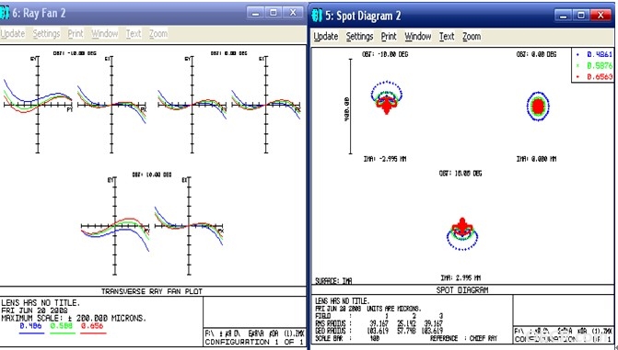Click OBJ: 10.00 DEG label in Ray Fan

point(152,175)
